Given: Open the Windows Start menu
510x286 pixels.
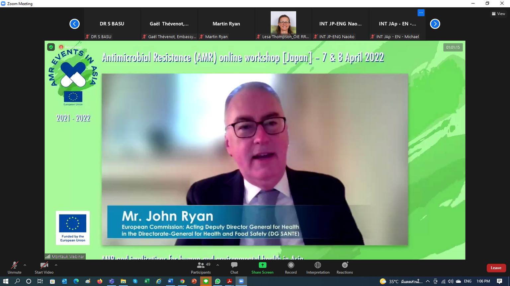Looking at the screenshot, I should (x=6, y=281).
